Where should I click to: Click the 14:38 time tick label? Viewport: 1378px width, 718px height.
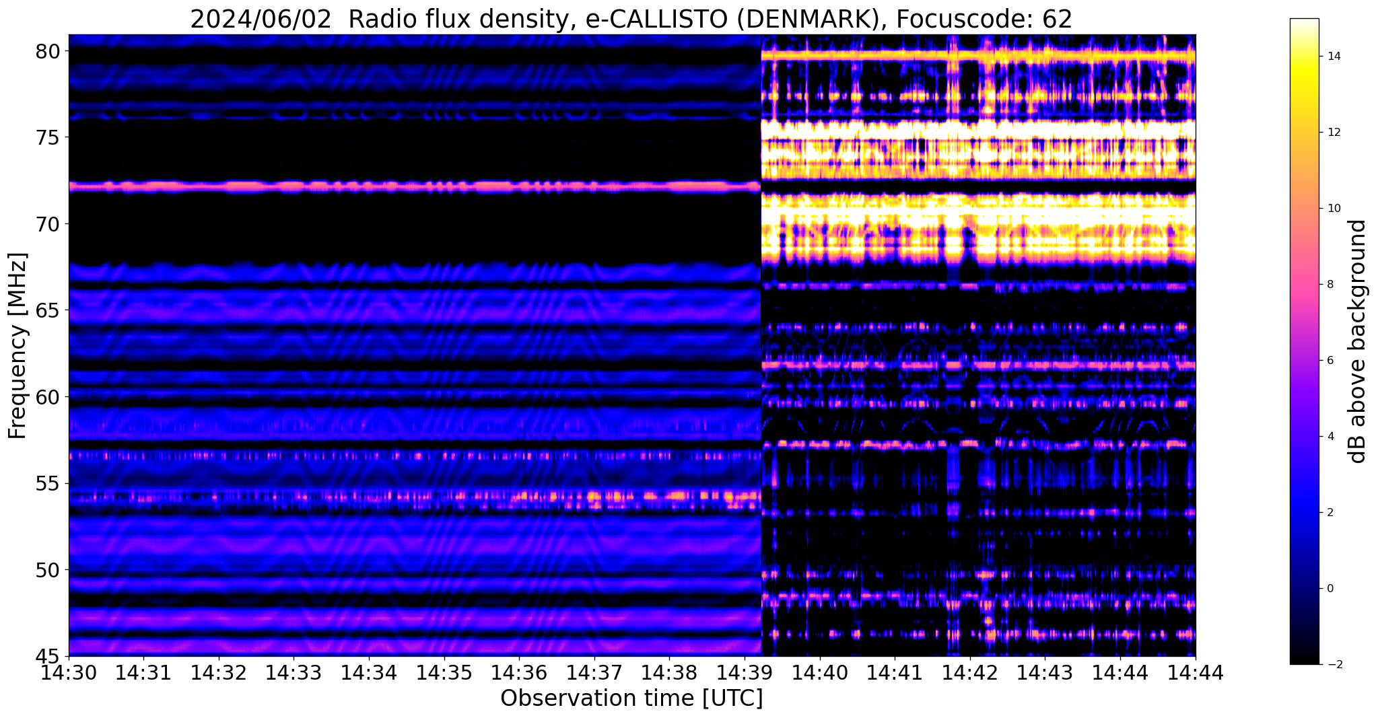pyautogui.click(x=670, y=672)
